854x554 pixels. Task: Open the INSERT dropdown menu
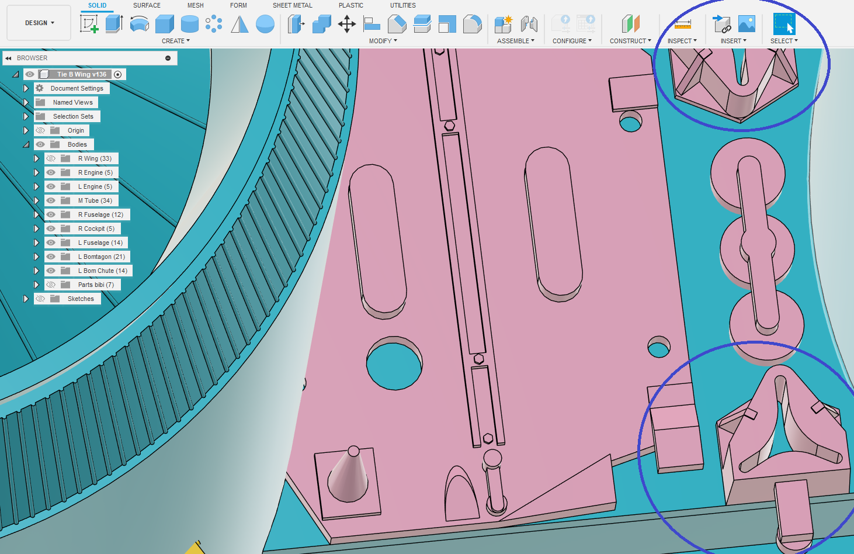click(734, 41)
